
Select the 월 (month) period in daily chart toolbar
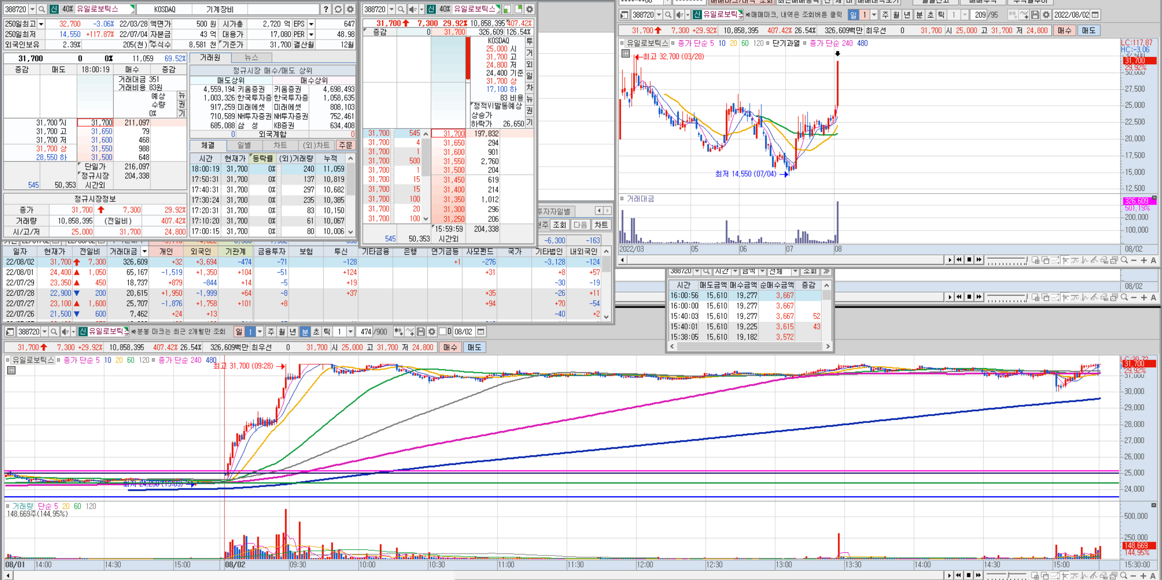896,15
